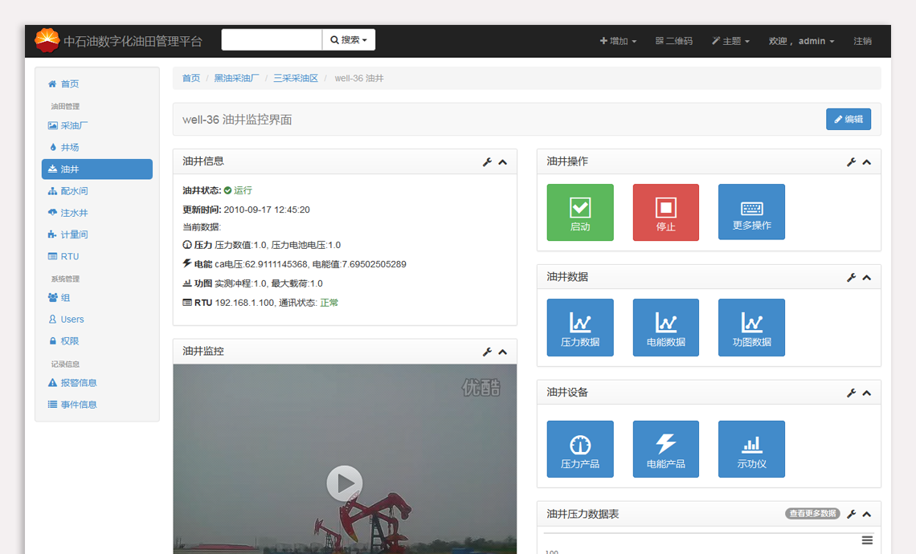Open 更多操作 keyboard icon tile
Viewport: 916px width, 554px height.
tap(751, 212)
